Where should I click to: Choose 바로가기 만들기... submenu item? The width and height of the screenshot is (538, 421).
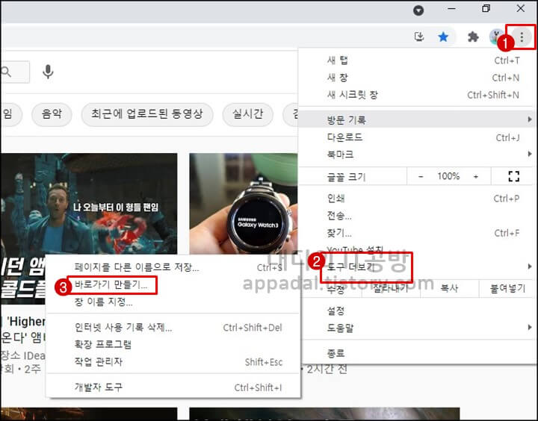pyautogui.click(x=173, y=285)
